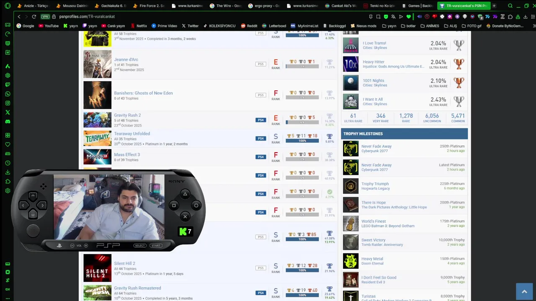The width and height of the screenshot is (536, 301).
Task: Click the Gravity Rush 2 progress bar
Action: pyautogui.click(x=302, y=122)
